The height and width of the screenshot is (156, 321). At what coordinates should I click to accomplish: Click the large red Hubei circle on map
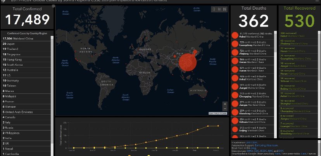(x=188, y=62)
